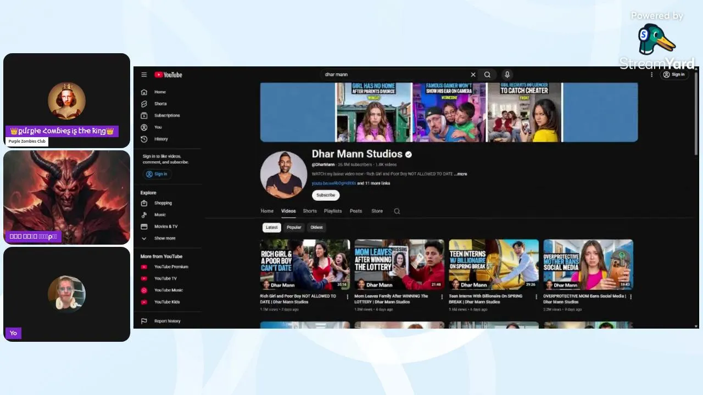The height and width of the screenshot is (395, 703).
Task: Select the Latest sort chip
Action: (272, 228)
